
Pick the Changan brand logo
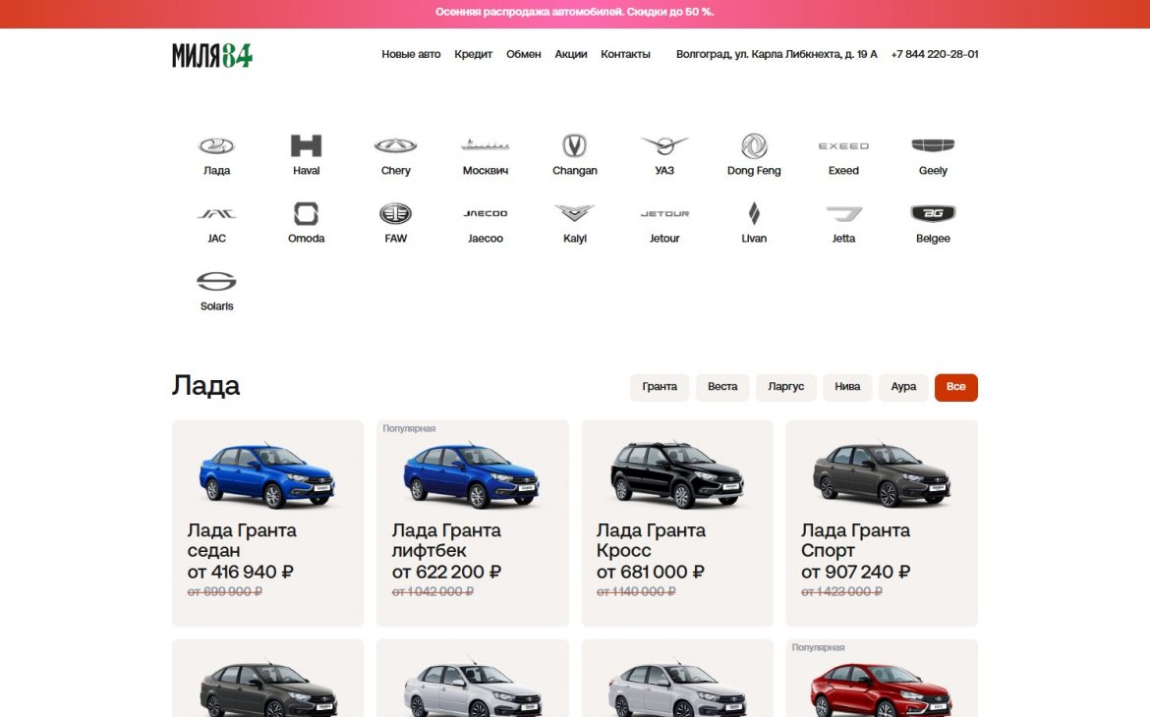574,146
